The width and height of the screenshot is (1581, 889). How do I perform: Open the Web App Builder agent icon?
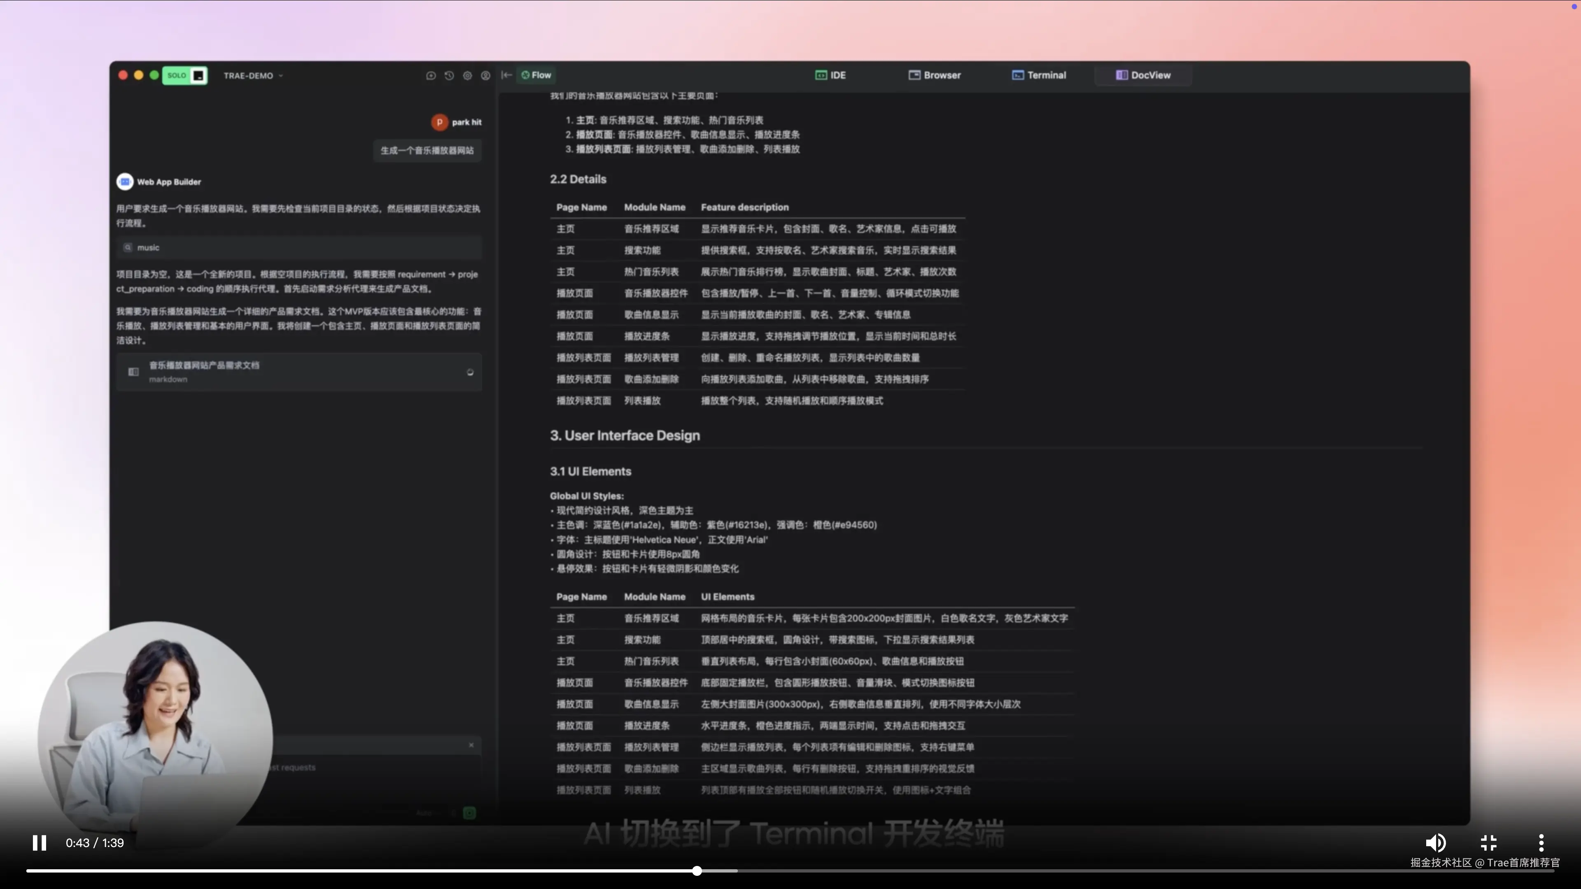point(125,182)
